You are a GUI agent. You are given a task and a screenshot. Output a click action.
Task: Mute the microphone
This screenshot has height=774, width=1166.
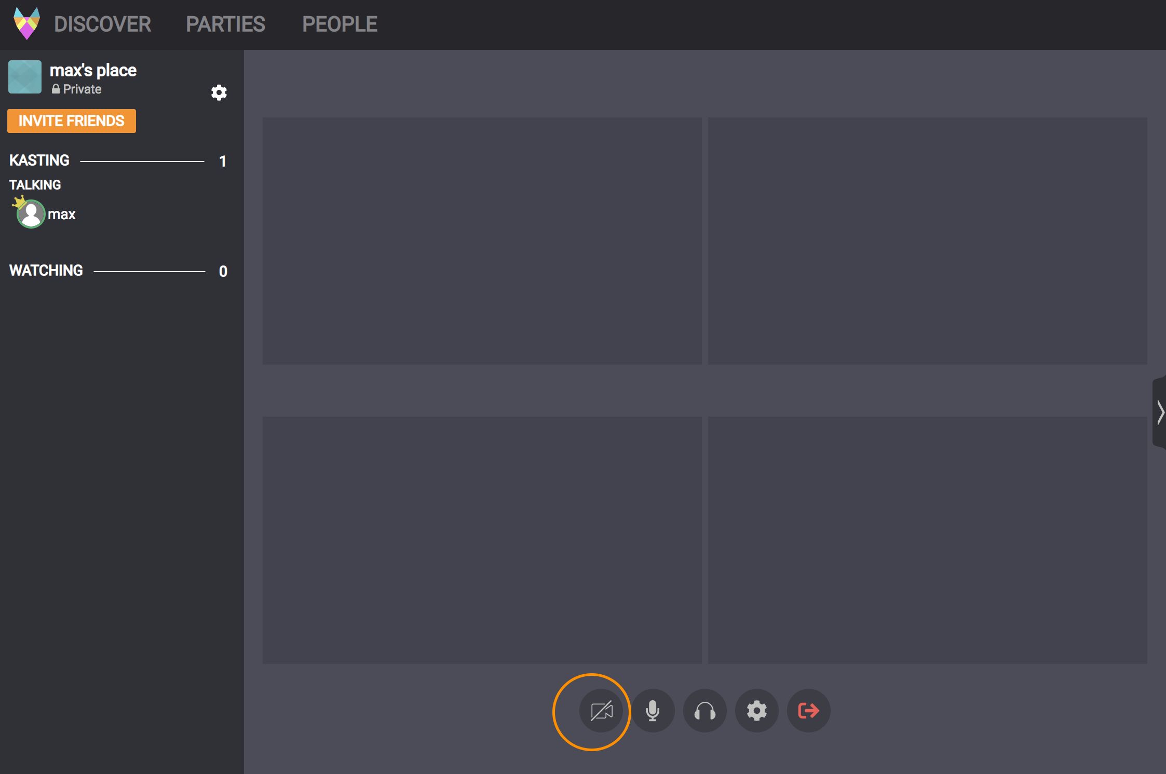click(653, 711)
